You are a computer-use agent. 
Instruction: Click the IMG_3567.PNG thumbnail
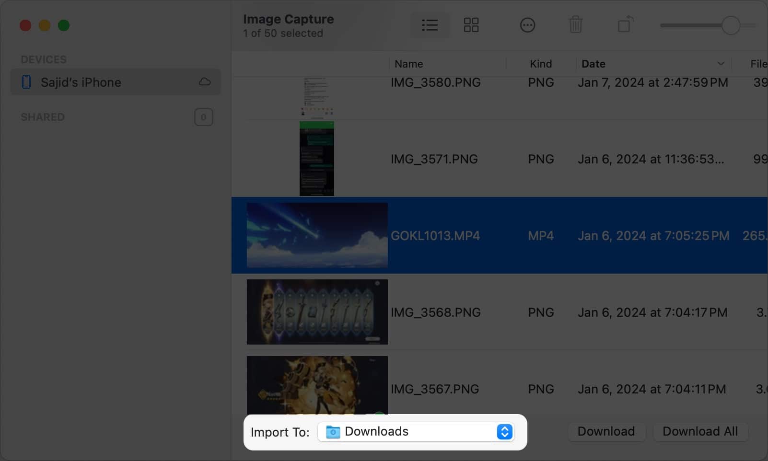click(x=317, y=385)
